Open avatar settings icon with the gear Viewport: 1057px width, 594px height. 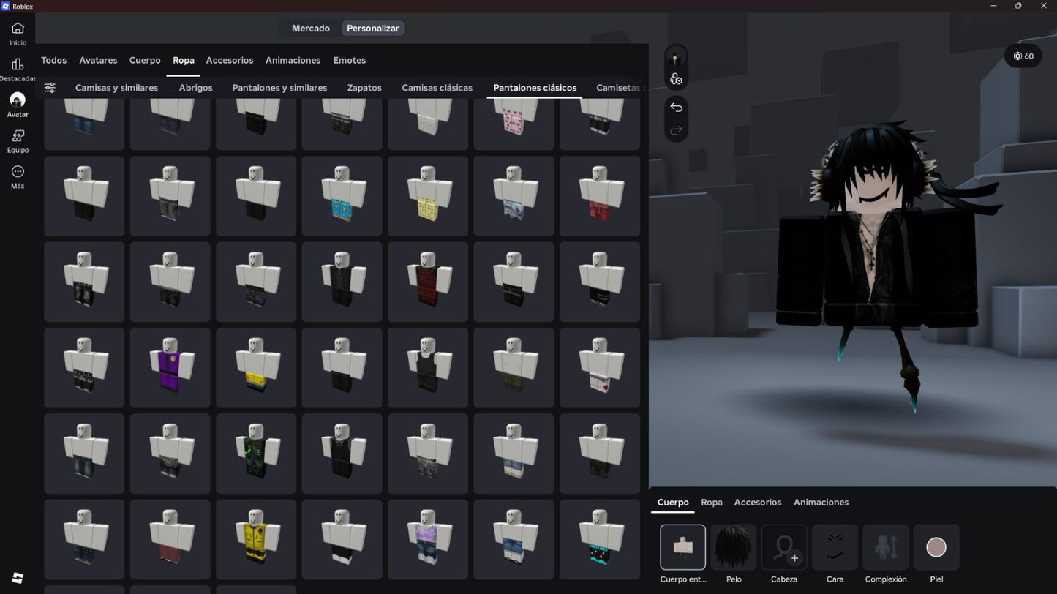tap(676, 79)
